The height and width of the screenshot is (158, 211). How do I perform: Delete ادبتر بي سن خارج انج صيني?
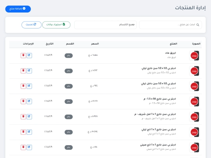pyautogui.click(x=23, y=147)
